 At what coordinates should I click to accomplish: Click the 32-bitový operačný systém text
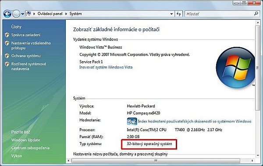tap(149, 144)
